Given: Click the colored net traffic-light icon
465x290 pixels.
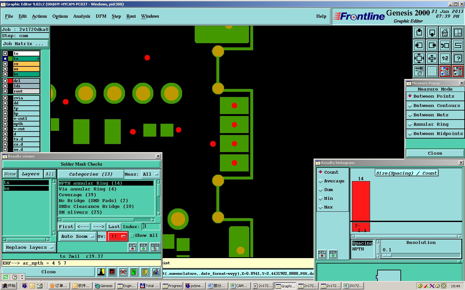Looking at the screenshot, I should coord(445,71).
